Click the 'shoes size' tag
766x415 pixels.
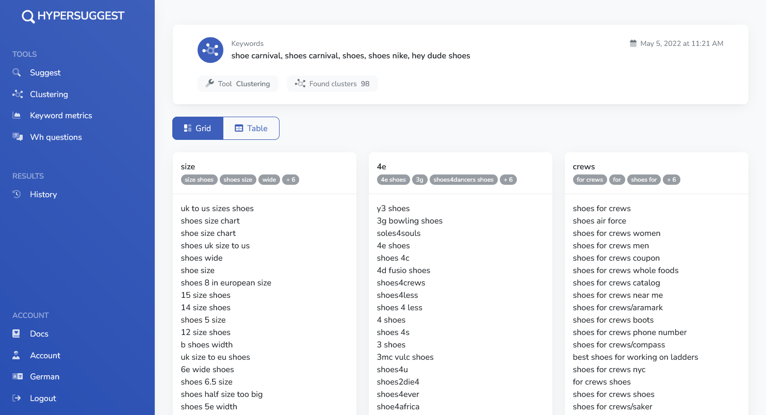238,180
